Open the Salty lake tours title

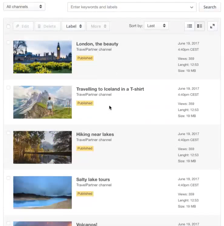[x=93, y=179]
